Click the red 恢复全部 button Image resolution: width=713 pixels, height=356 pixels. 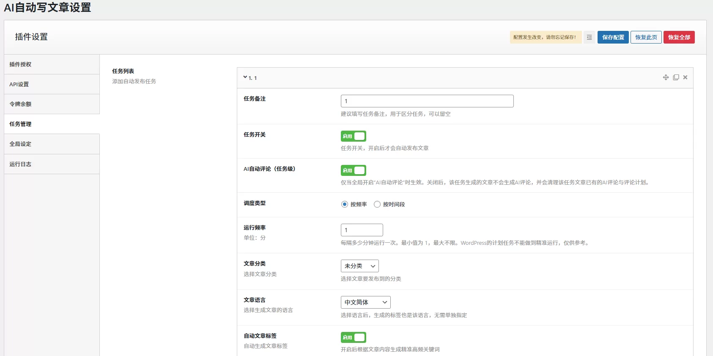click(x=679, y=37)
